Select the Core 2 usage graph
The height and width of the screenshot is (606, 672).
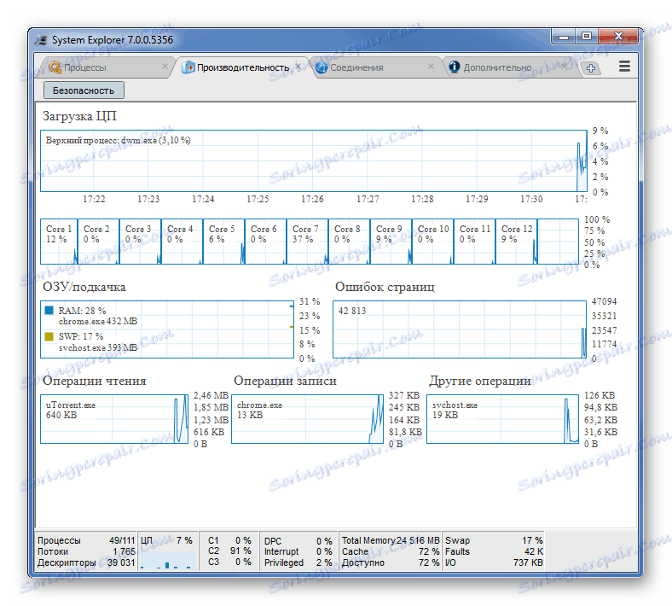[99, 242]
